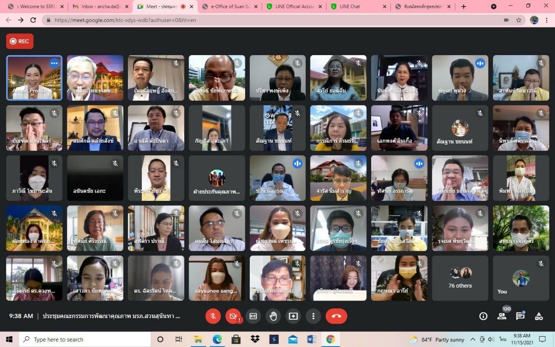
Task: Open the in-call chat panel
Action: (520, 316)
